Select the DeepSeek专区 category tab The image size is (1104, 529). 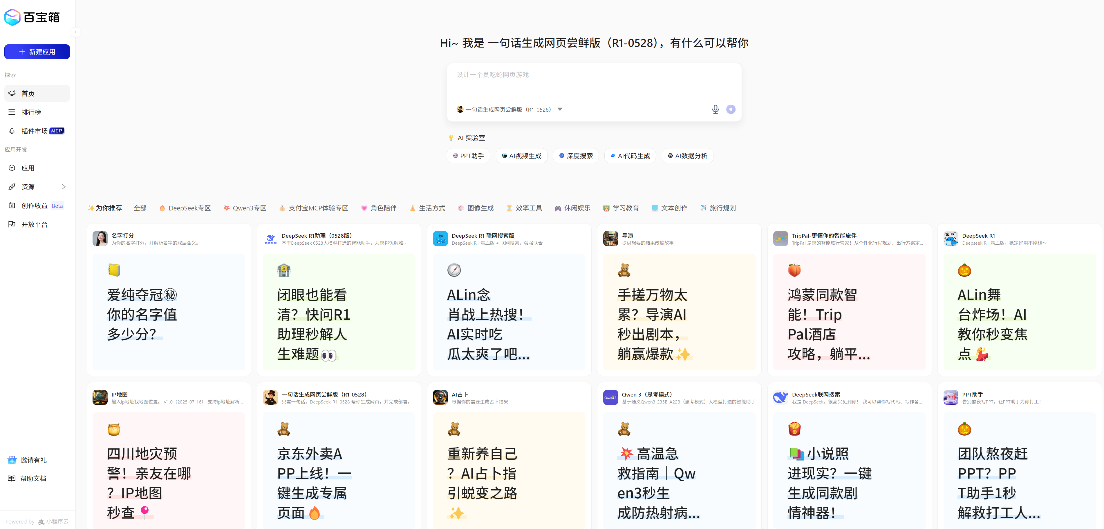(x=185, y=208)
